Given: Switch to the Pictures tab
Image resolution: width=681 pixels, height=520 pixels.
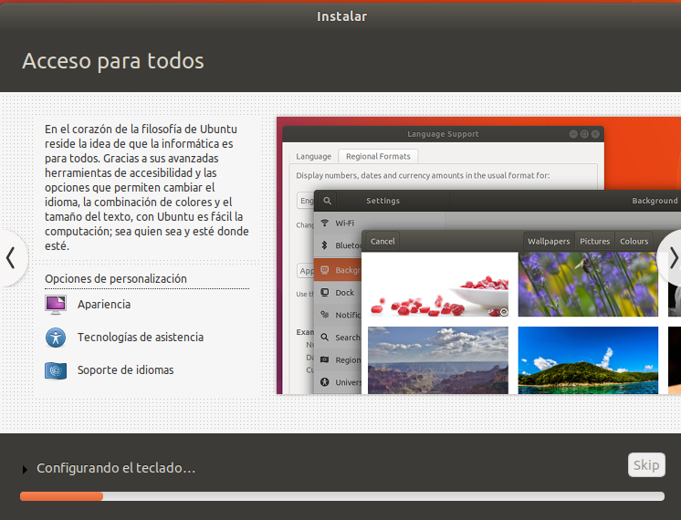Looking at the screenshot, I should (x=594, y=242).
